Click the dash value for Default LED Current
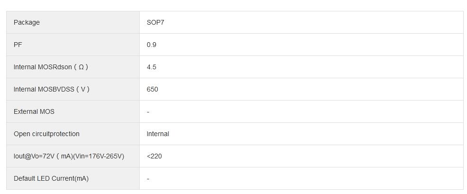Viewport: 467px width, 194px height. pyautogui.click(x=148, y=179)
